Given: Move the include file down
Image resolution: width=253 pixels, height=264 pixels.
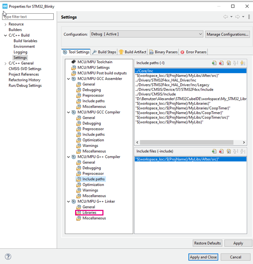Looking at the screenshot, I should coord(243,151).
